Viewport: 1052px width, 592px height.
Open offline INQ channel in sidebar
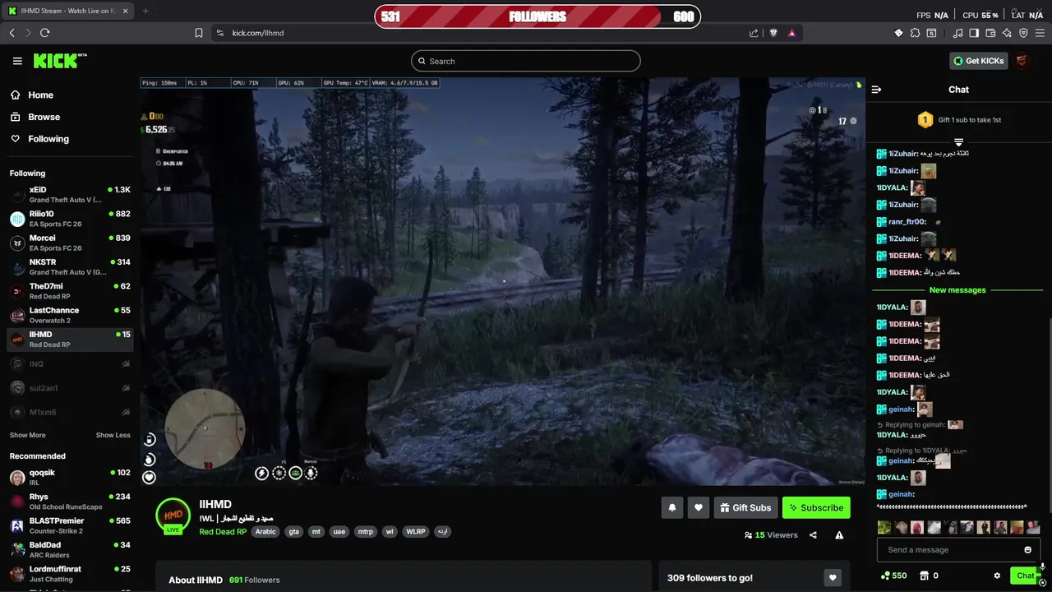pyautogui.click(x=70, y=363)
